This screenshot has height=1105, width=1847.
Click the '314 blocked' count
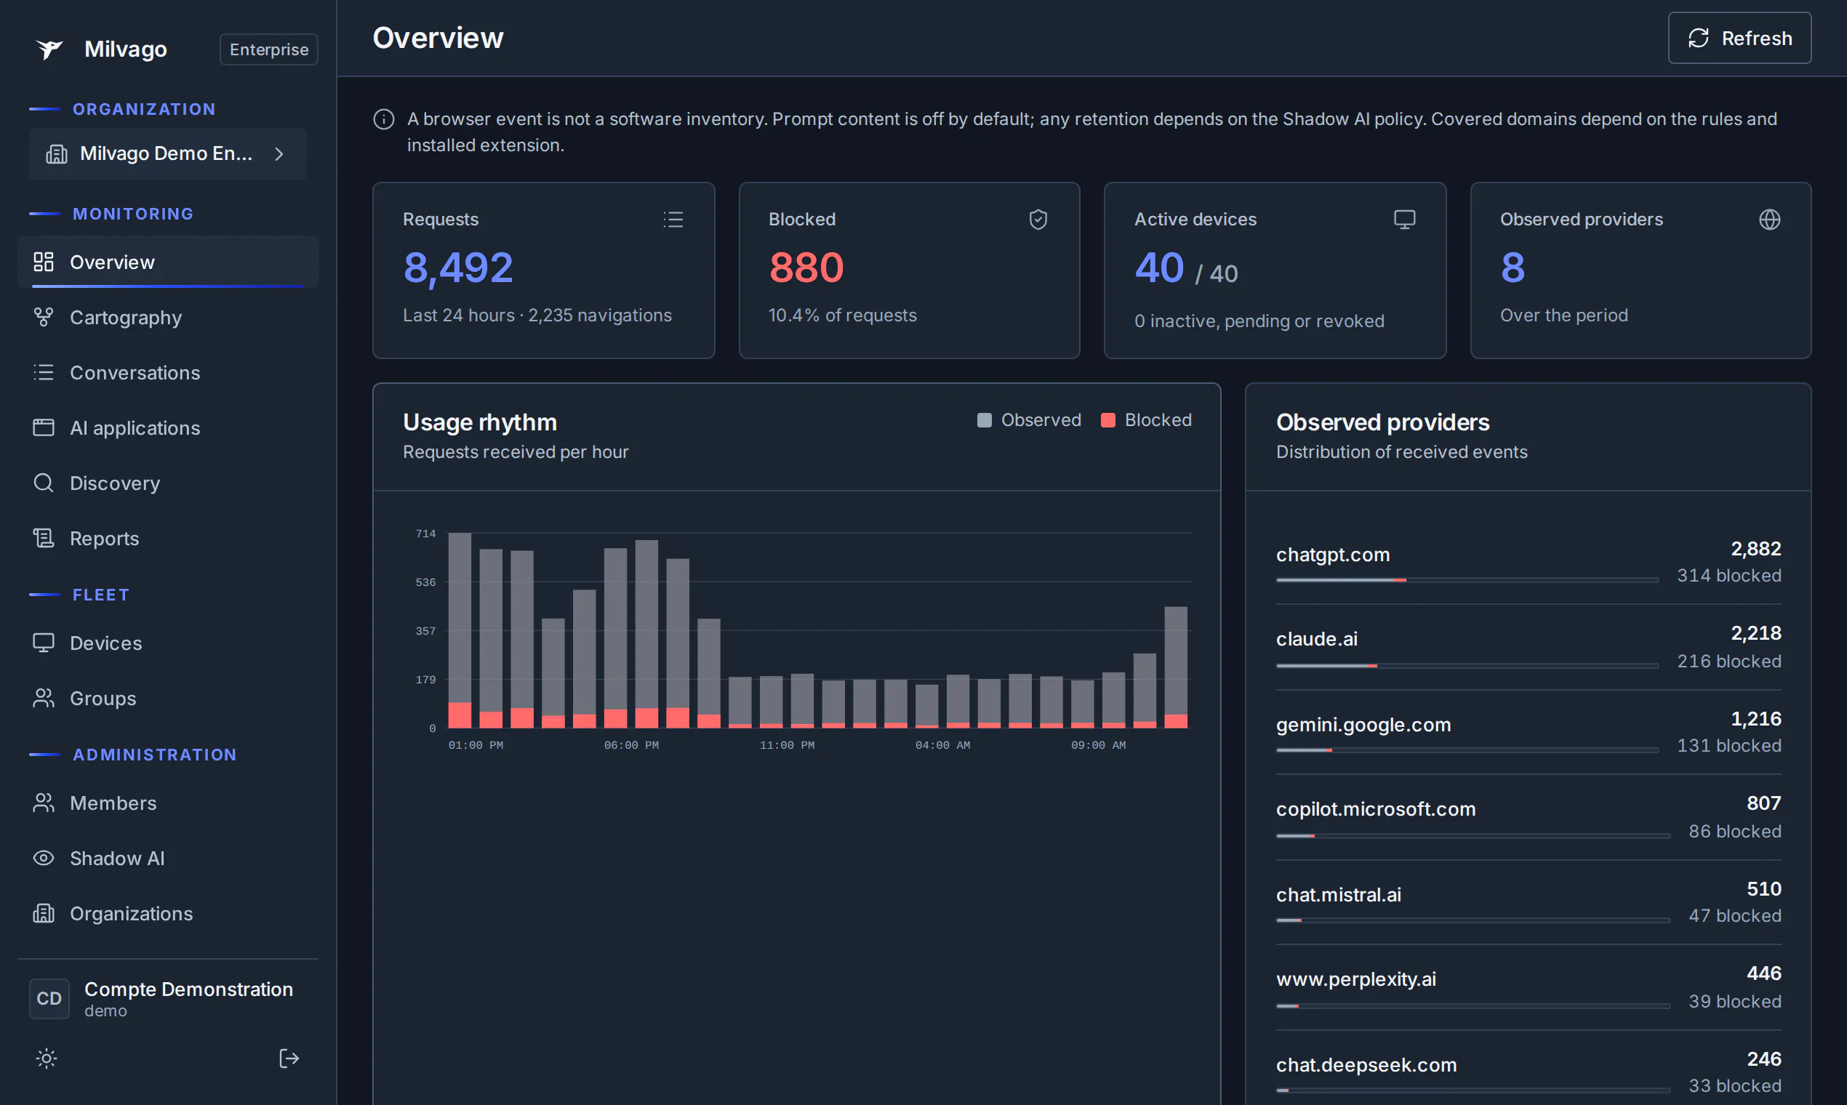pyautogui.click(x=1728, y=576)
